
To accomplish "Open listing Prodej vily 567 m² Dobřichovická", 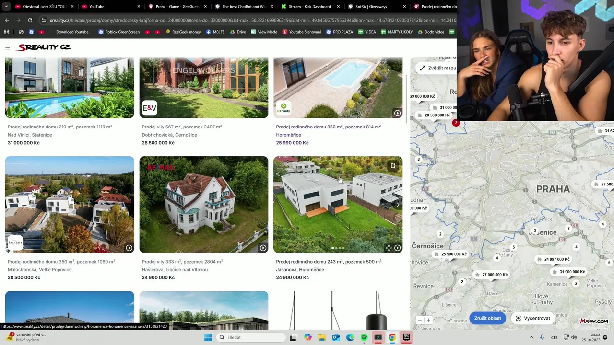I will coord(182,127).
